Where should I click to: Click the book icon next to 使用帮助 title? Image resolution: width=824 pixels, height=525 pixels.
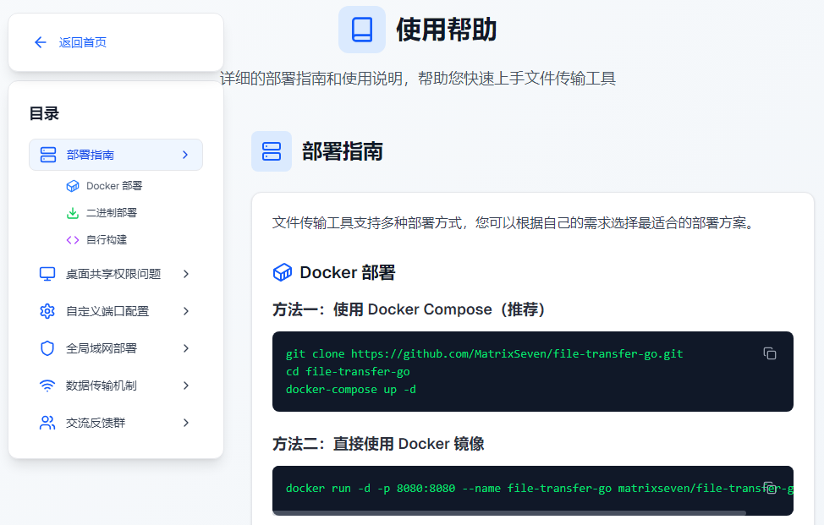click(361, 29)
